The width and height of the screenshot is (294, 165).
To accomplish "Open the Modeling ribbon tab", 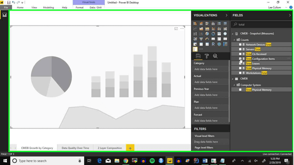I will 48,8.
